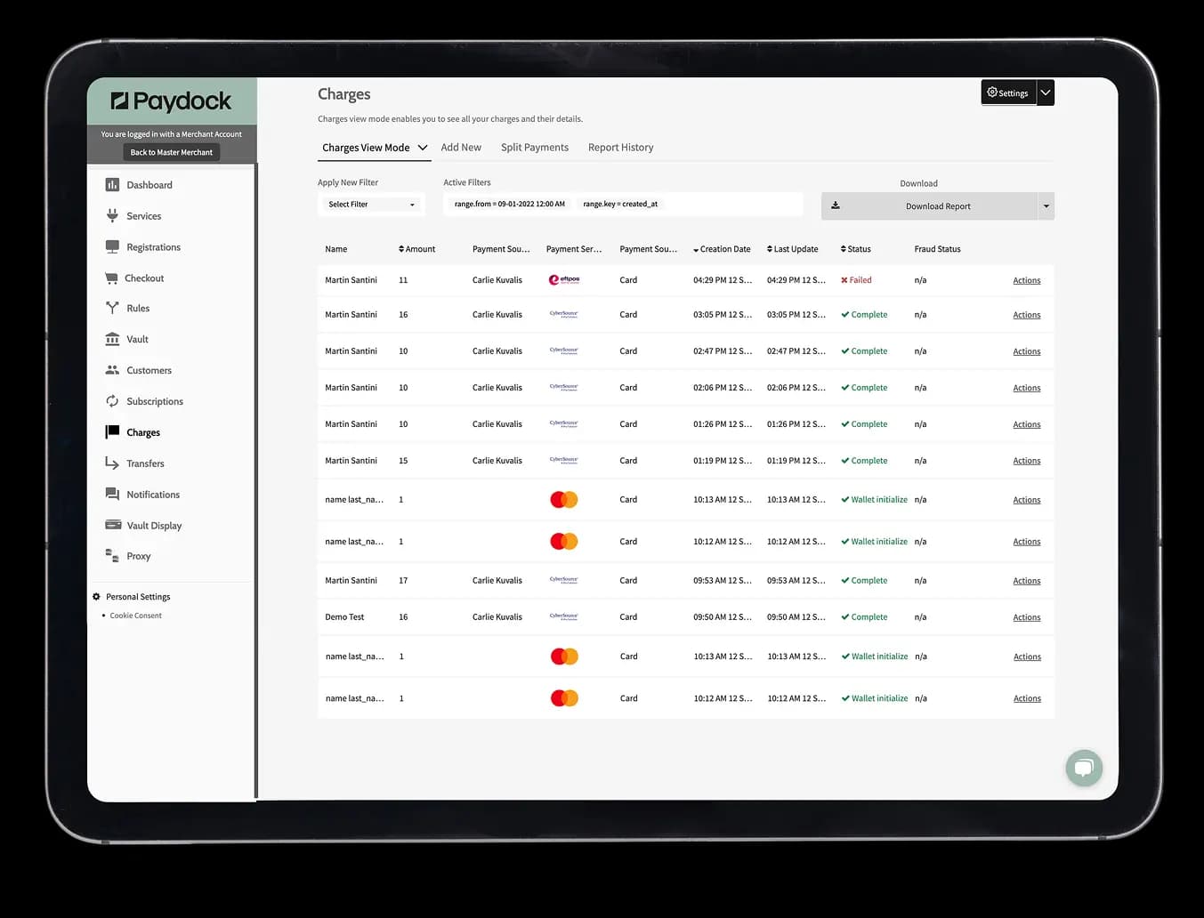
Task: Open the chat support bubble
Action: 1084,767
